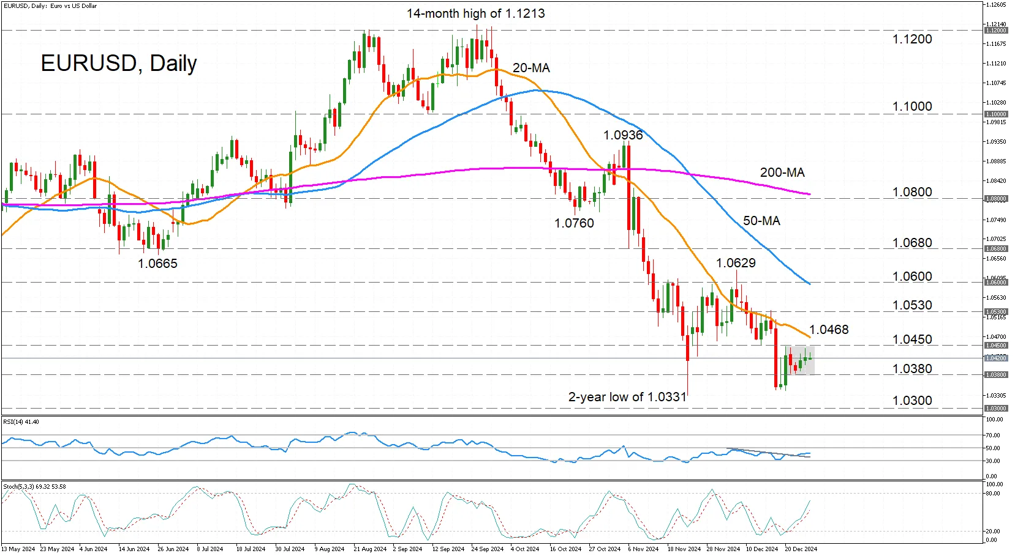
Task: Click the 13 May 2024 date on time axis
Action: click(x=18, y=549)
